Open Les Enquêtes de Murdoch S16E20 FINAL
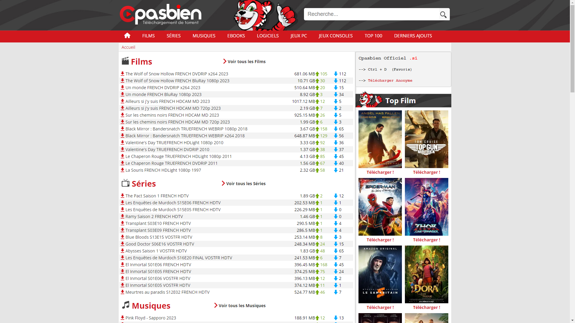 coord(179,258)
